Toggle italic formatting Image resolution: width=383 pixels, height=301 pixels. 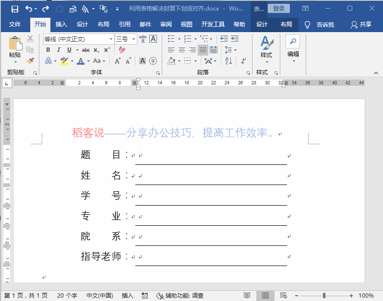pyautogui.click(x=59, y=50)
